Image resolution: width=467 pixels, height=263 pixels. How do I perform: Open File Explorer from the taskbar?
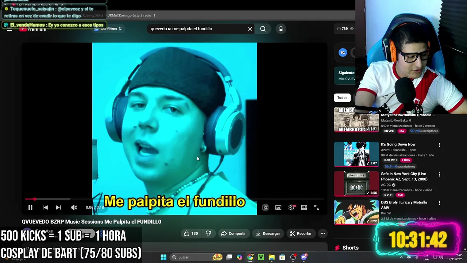[271, 257]
